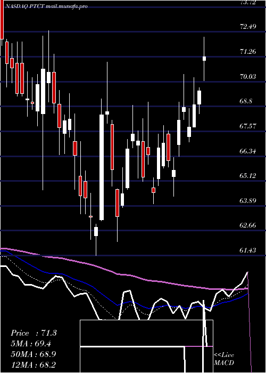266x373 pixels.
Task: Click the NASDAQ PTCT mail.munafa.pro title text
Action: [46, 6]
